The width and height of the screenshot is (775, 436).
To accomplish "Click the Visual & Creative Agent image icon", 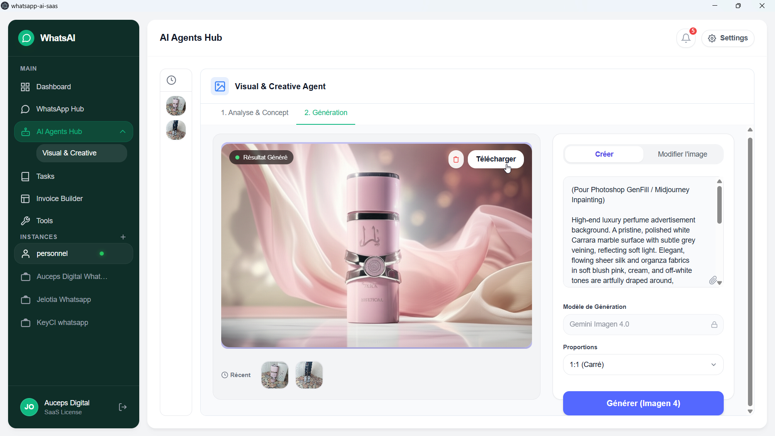I will (220, 86).
